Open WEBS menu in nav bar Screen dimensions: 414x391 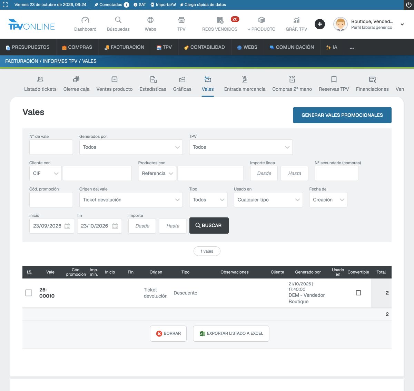(x=247, y=47)
